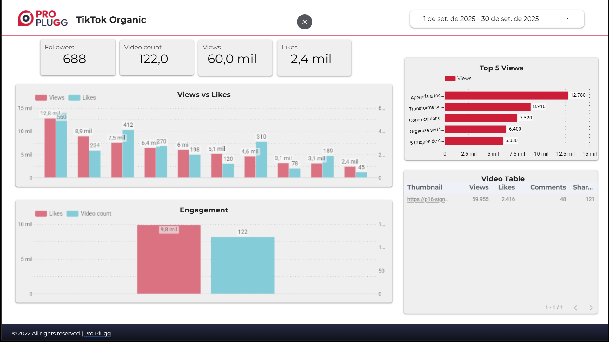Screen dimensions: 609x342
Task: Click the 9,8 mil Likes bar in Engagement
Action: pyautogui.click(x=169, y=259)
